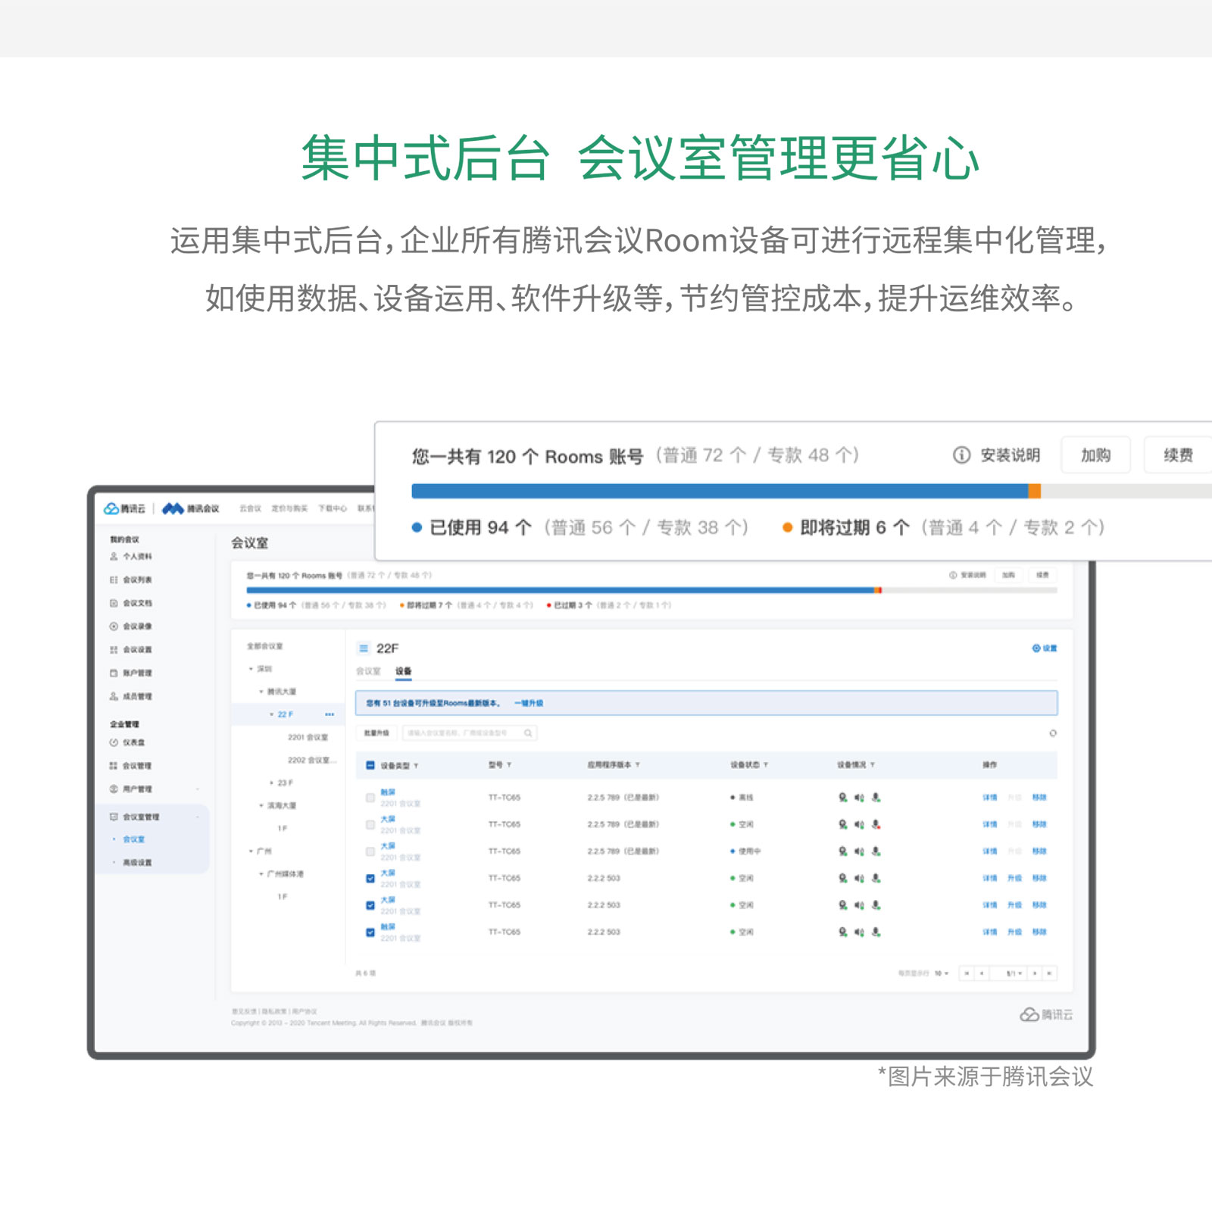
Task: Expand the 23 F tree node
Action: (271, 783)
